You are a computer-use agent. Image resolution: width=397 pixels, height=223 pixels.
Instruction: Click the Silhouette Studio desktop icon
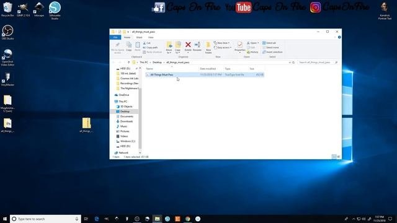coord(55,10)
